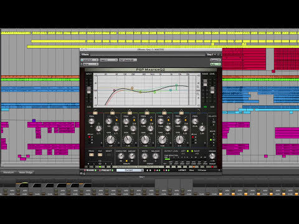Select the orange node on the EQ graph

pos(132,88)
